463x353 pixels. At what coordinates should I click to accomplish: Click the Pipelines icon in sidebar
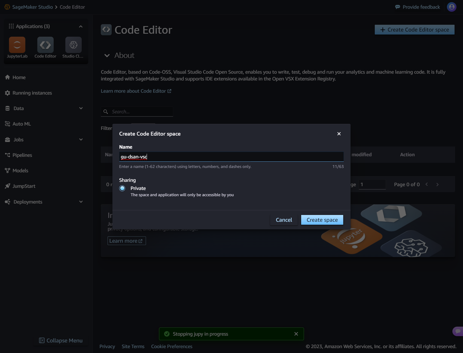point(8,155)
